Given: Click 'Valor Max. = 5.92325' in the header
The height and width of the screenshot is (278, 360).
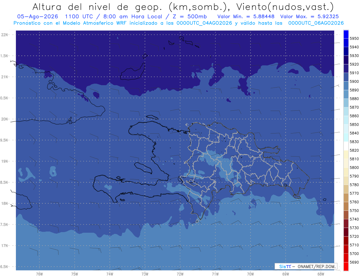Looking at the screenshot, I should (x=310, y=16).
